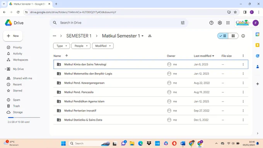Open advanced search filter options

click(183, 23)
